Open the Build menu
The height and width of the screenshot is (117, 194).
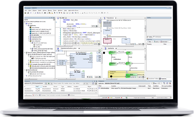[40, 11]
